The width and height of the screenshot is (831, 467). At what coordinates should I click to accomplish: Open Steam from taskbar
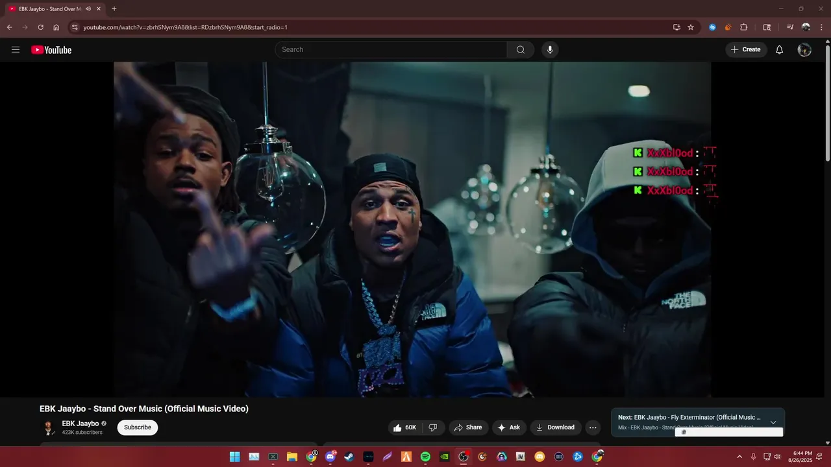[349, 457]
